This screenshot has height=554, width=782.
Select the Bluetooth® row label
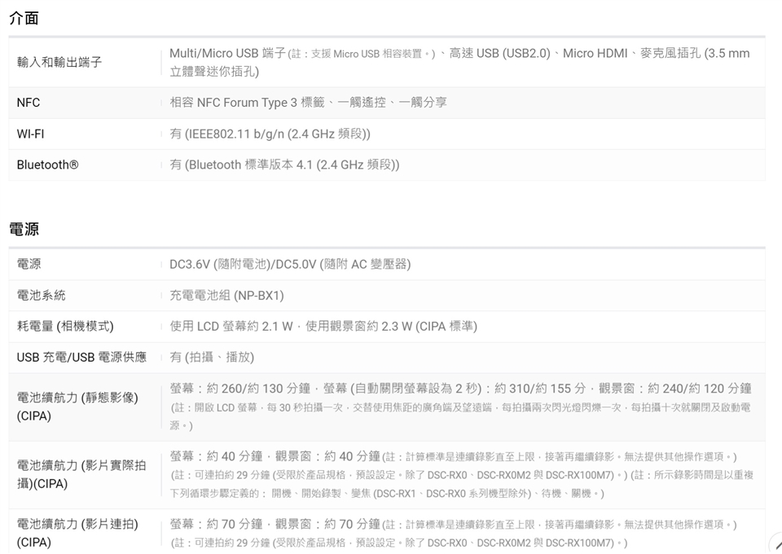(x=47, y=165)
